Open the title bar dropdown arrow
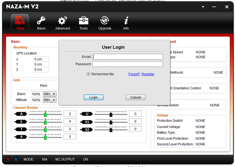 (x=203, y=7)
